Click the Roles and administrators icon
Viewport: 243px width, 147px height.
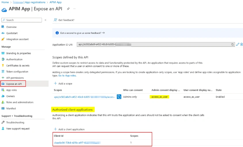(3, 102)
